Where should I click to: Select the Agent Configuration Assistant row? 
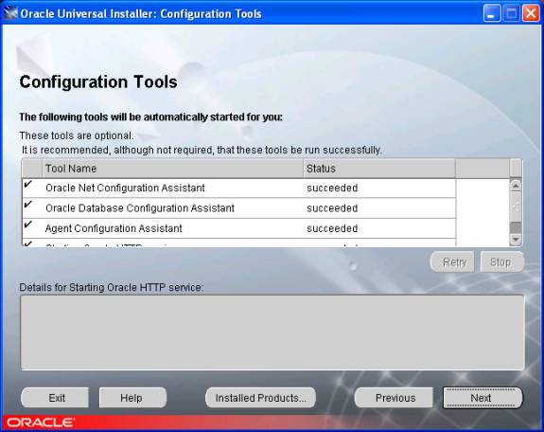tap(239, 228)
